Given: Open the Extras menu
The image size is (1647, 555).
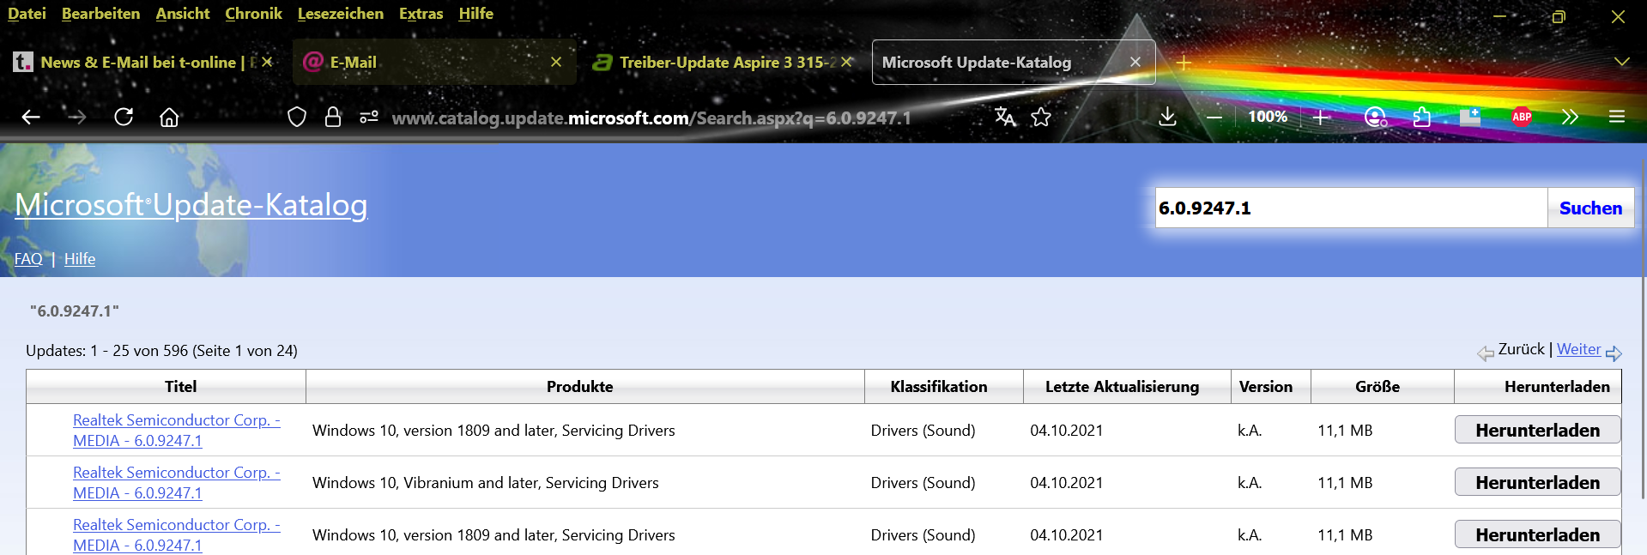Looking at the screenshot, I should tap(421, 14).
